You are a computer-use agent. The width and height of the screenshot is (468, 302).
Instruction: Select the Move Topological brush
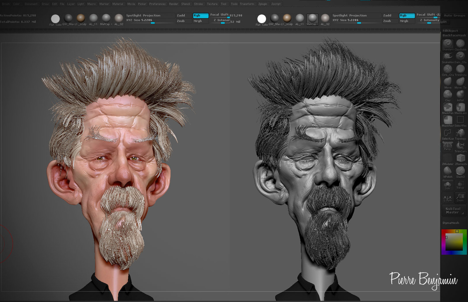[x=460, y=83]
